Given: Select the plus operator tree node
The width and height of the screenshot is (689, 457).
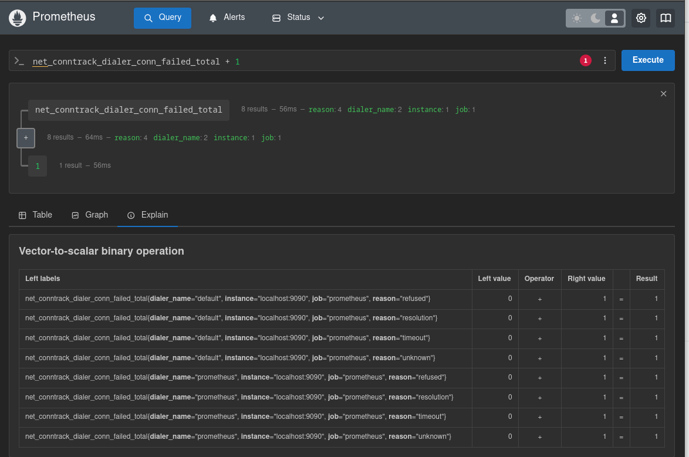Looking at the screenshot, I should (x=26, y=138).
